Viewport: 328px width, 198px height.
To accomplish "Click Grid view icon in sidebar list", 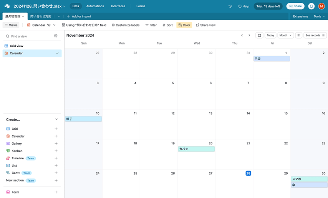I will [x=6, y=46].
